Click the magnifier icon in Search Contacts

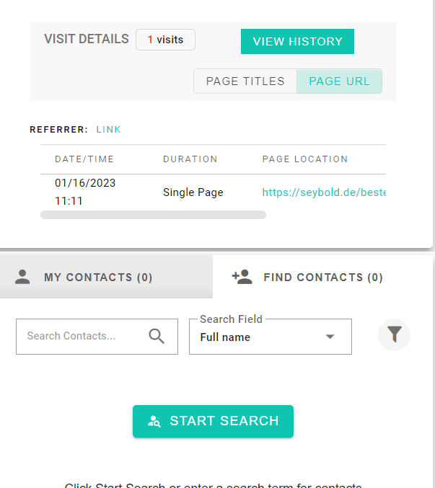157,336
